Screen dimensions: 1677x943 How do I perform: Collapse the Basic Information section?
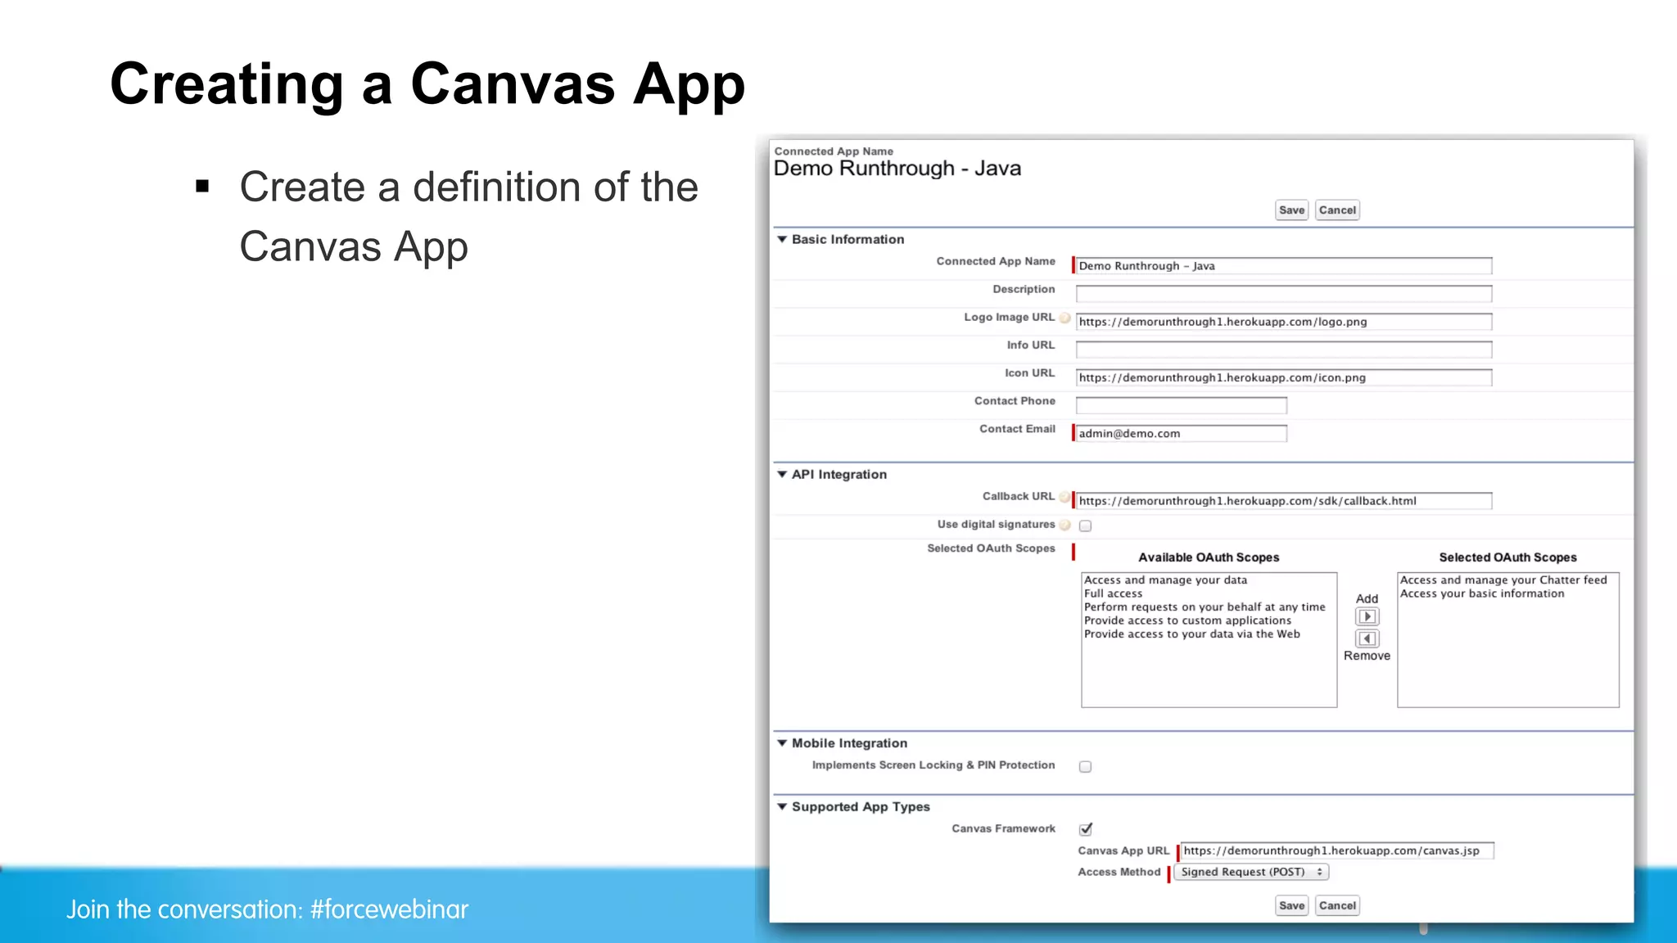pos(782,239)
